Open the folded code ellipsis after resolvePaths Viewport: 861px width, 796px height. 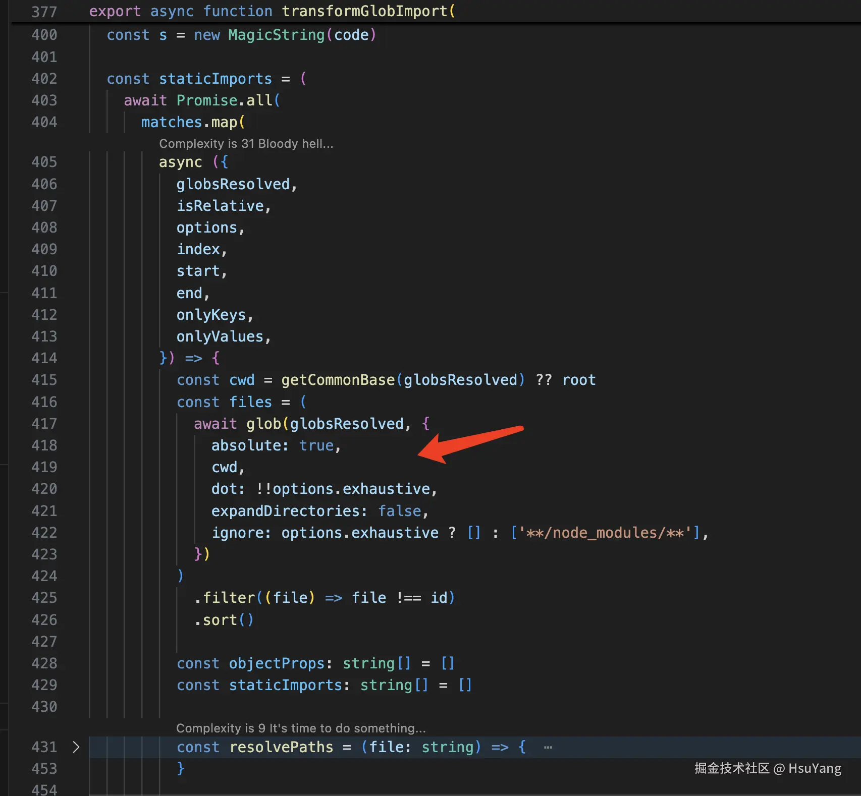pos(548,748)
